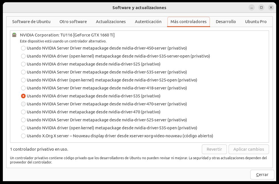Image resolution: width=279 pixels, height=184 pixels.
Task: Switch to the Otro software tab
Action: pos(73,22)
